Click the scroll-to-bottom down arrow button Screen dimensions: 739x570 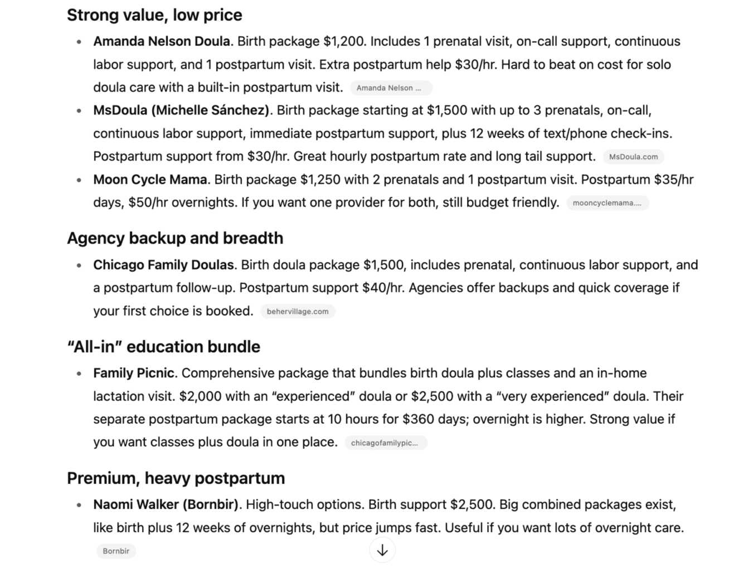point(382,550)
